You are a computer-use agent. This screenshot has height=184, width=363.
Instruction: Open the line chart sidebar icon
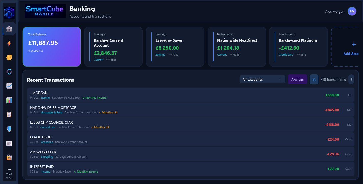9,86
